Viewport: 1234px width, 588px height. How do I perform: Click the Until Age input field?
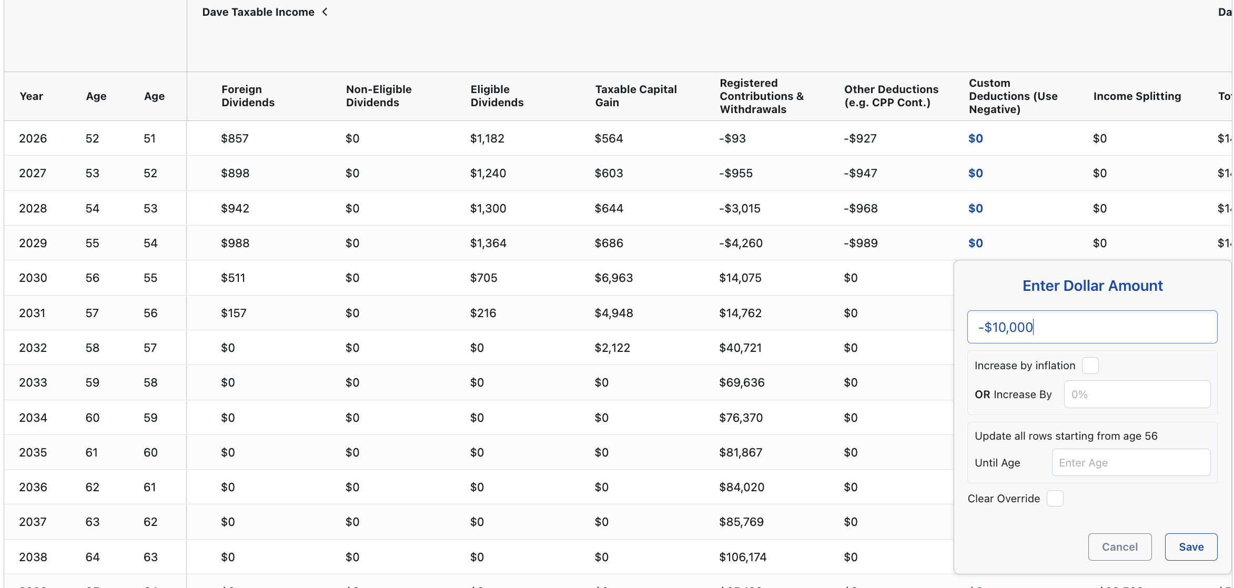click(x=1131, y=463)
